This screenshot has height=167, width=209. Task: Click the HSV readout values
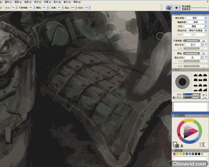coord(202,144)
